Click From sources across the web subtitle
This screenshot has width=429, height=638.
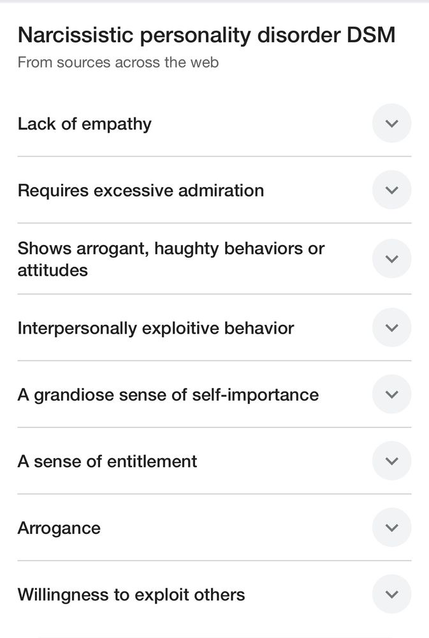pos(119,63)
